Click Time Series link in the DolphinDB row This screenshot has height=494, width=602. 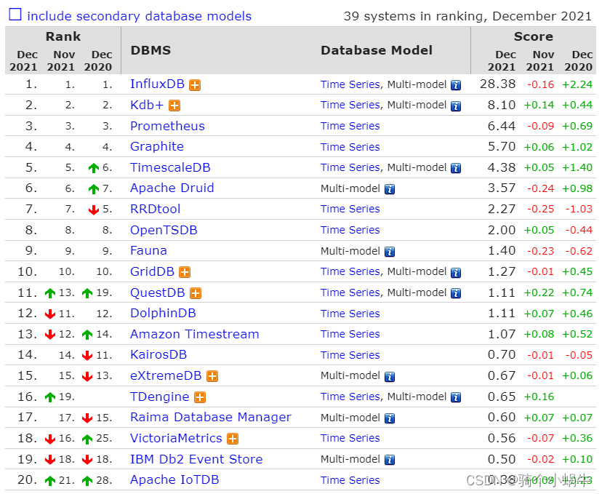click(x=350, y=314)
